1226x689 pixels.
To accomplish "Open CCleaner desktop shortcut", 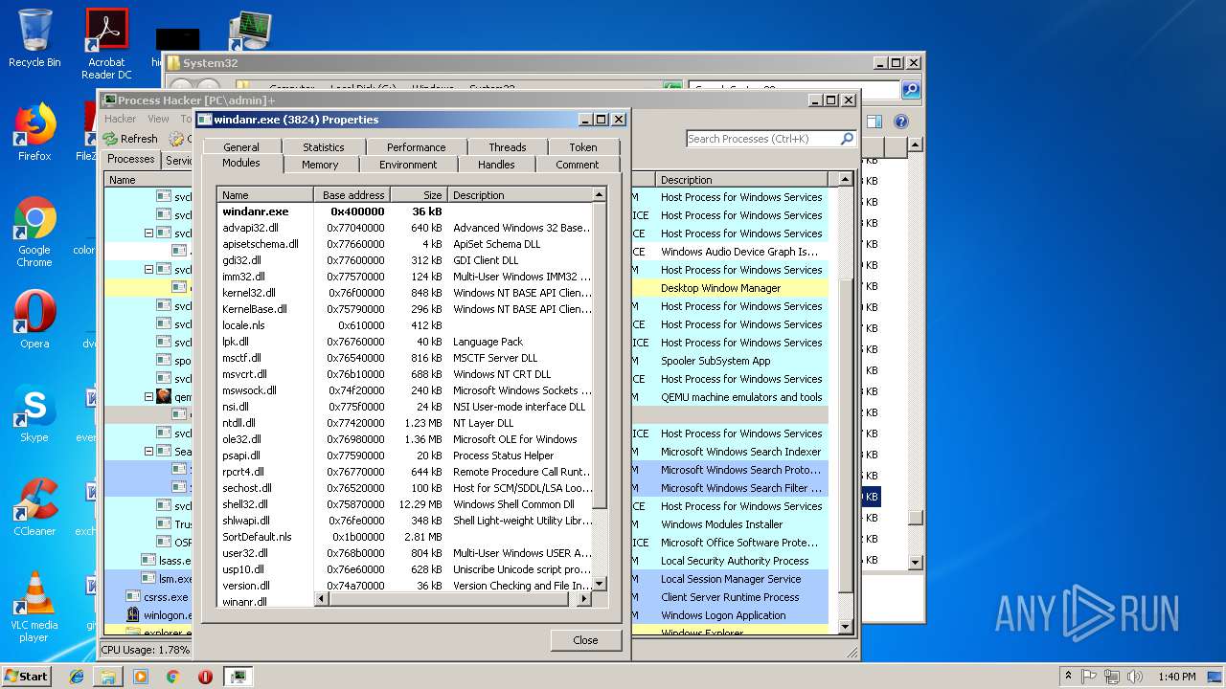I will [x=34, y=507].
